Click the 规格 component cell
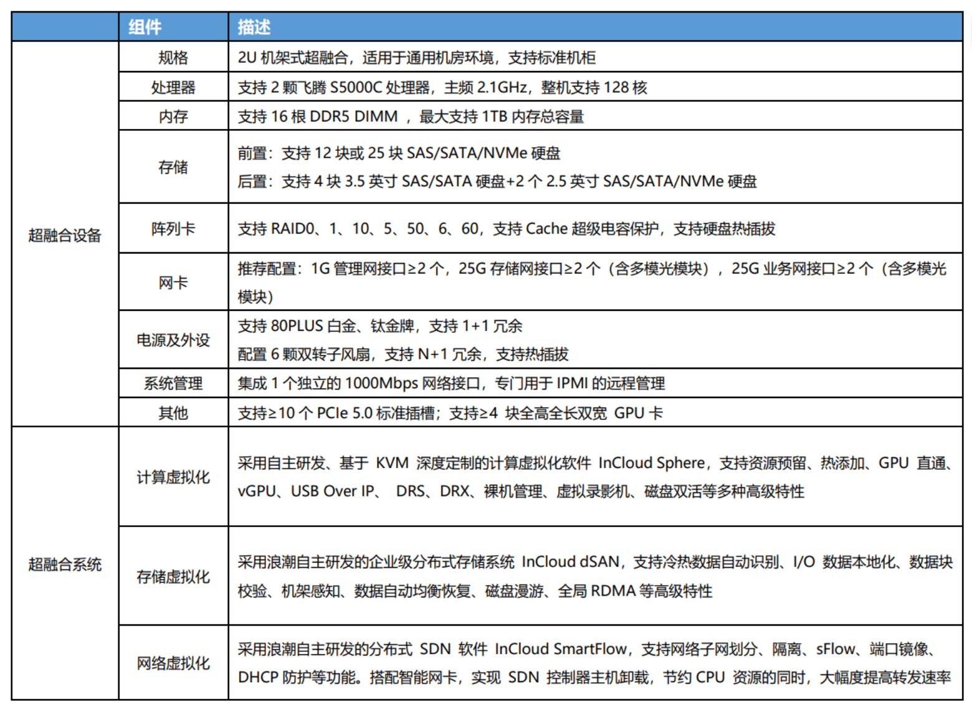Screen dimensions: 972x709 (x=173, y=57)
